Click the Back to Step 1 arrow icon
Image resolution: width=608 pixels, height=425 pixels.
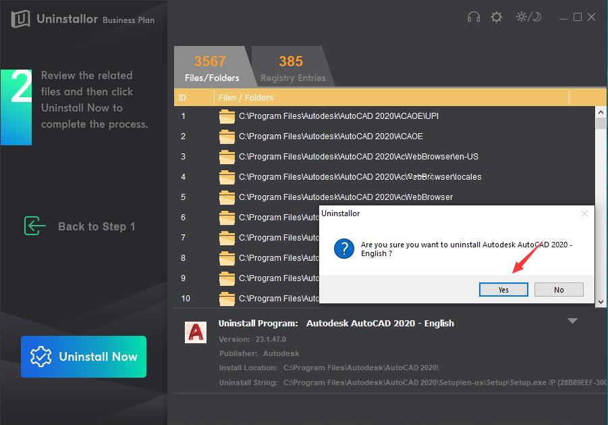tap(34, 226)
